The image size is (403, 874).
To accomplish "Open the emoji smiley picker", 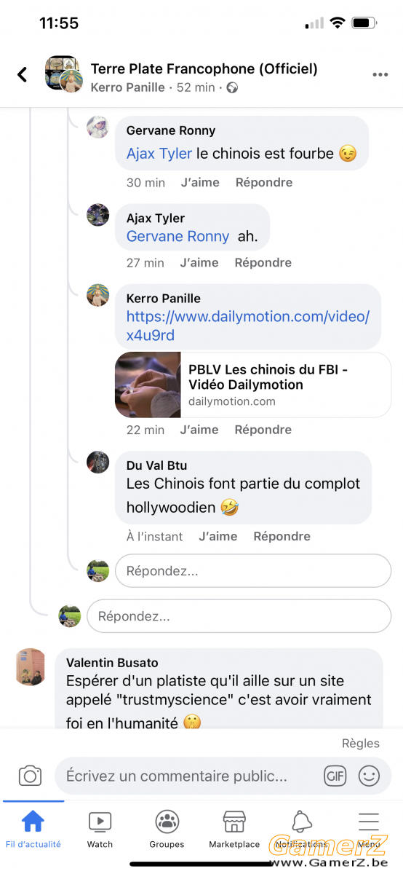I will (370, 776).
